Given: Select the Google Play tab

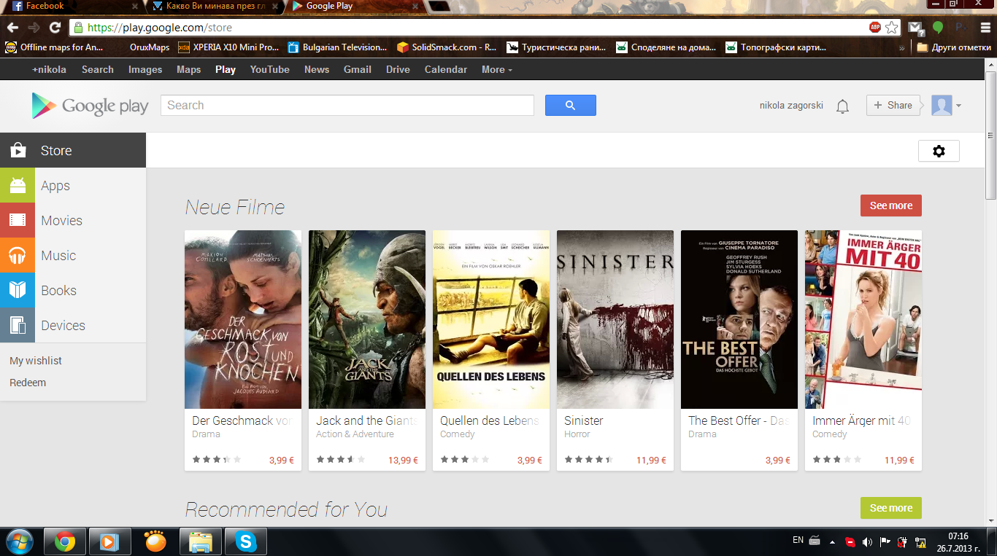Looking at the screenshot, I should [x=355, y=7].
